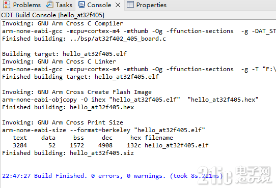Screen dimensions: 276x188
Task: Click the 'Invoking: GNU Arm Cross C Linker' line
Action: point(59,61)
